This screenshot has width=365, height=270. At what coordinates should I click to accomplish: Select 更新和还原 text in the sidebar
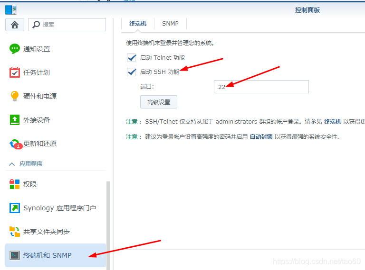(x=40, y=144)
